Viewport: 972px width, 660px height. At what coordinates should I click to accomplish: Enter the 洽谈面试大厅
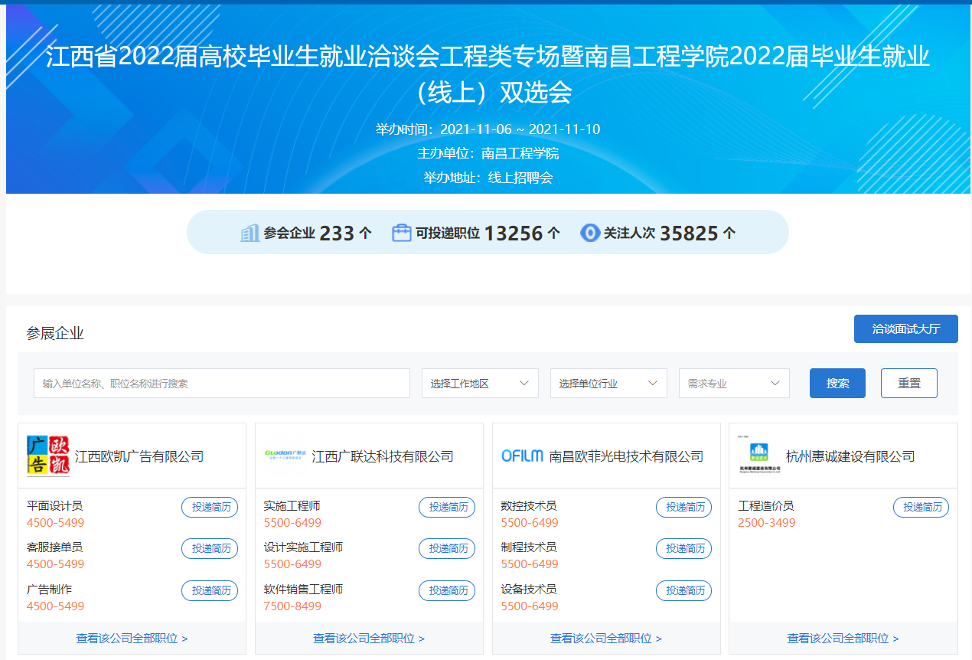905,329
